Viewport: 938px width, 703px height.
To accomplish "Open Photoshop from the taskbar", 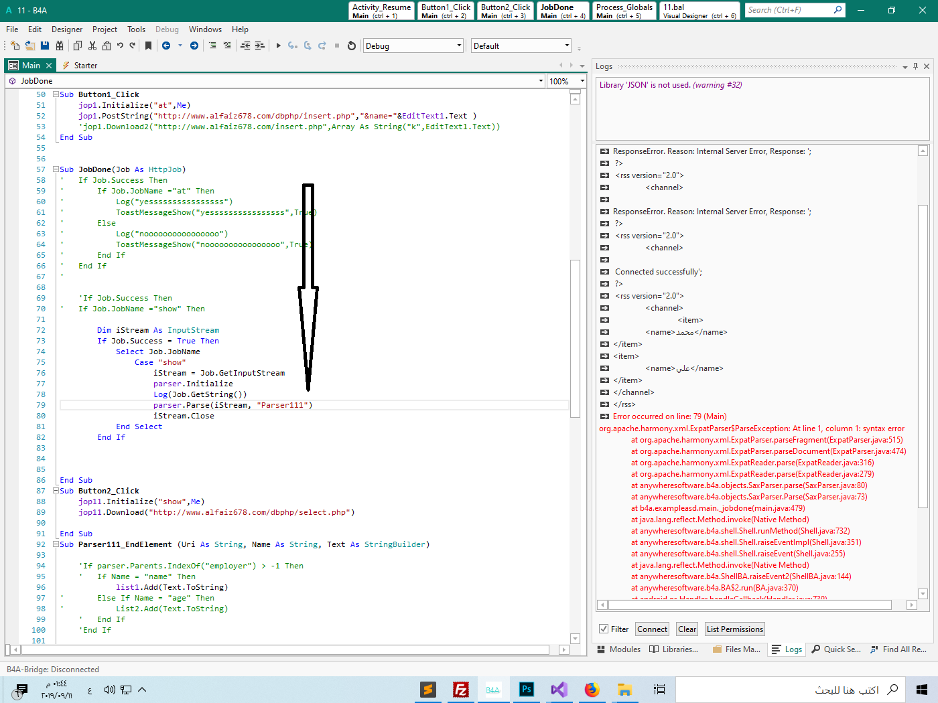I will [527, 689].
